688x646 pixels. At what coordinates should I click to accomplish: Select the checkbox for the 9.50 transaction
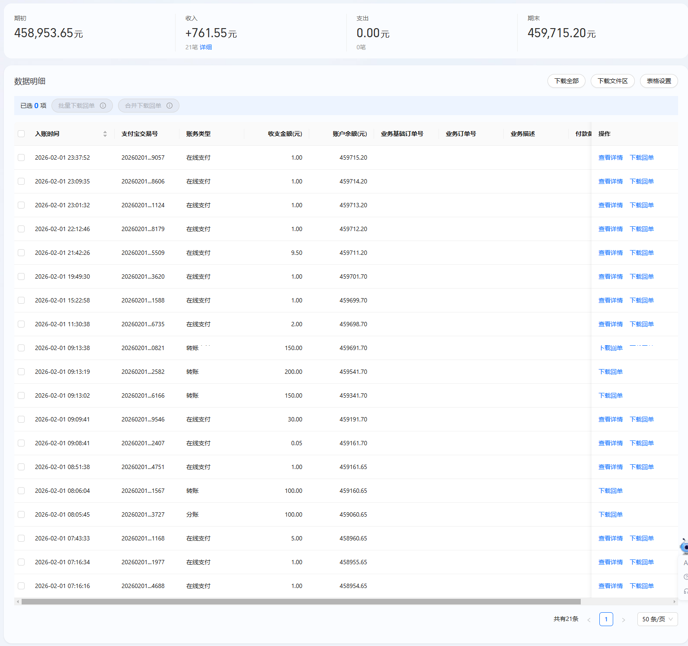point(21,253)
